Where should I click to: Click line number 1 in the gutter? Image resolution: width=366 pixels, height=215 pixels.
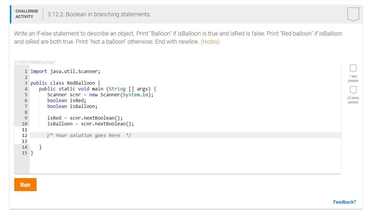pos(26,71)
